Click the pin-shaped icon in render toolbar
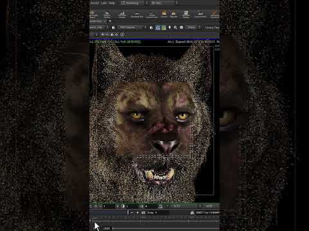Image resolution: width=309 pixels, height=231 pixels. tap(169, 28)
